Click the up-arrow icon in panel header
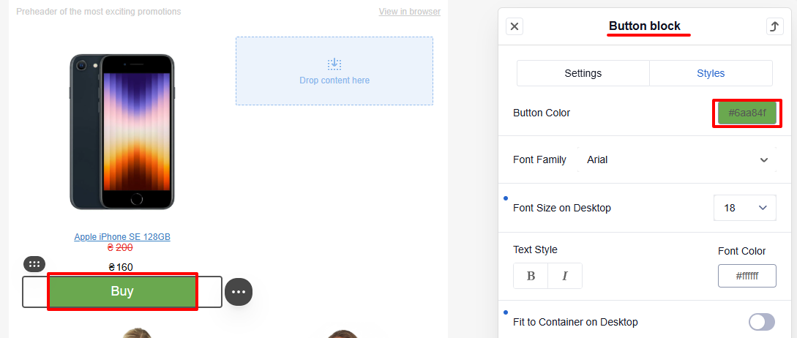Screen dimensions: 797x338 774,26
